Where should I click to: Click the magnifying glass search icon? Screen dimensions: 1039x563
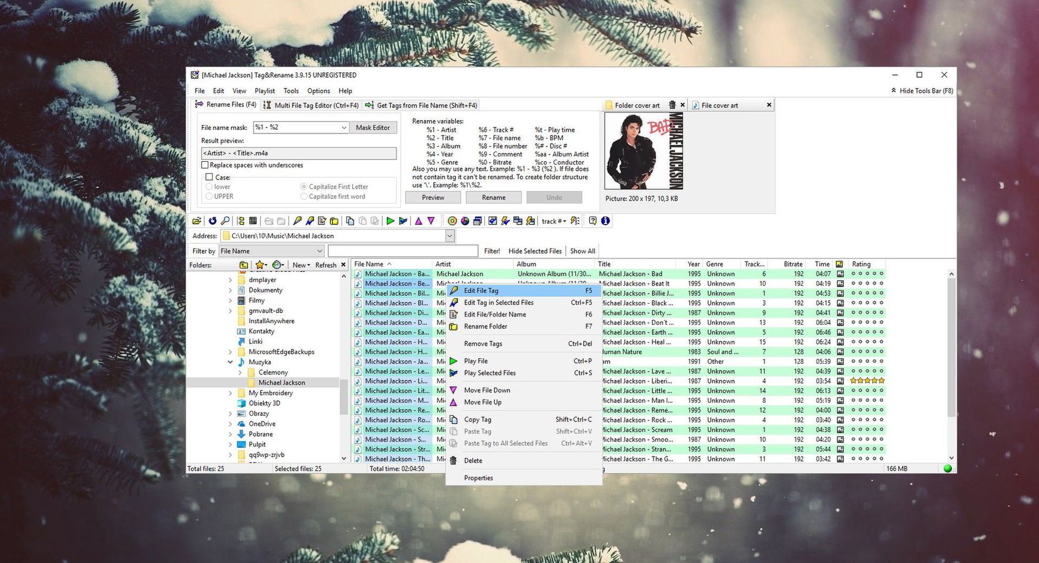click(x=225, y=221)
